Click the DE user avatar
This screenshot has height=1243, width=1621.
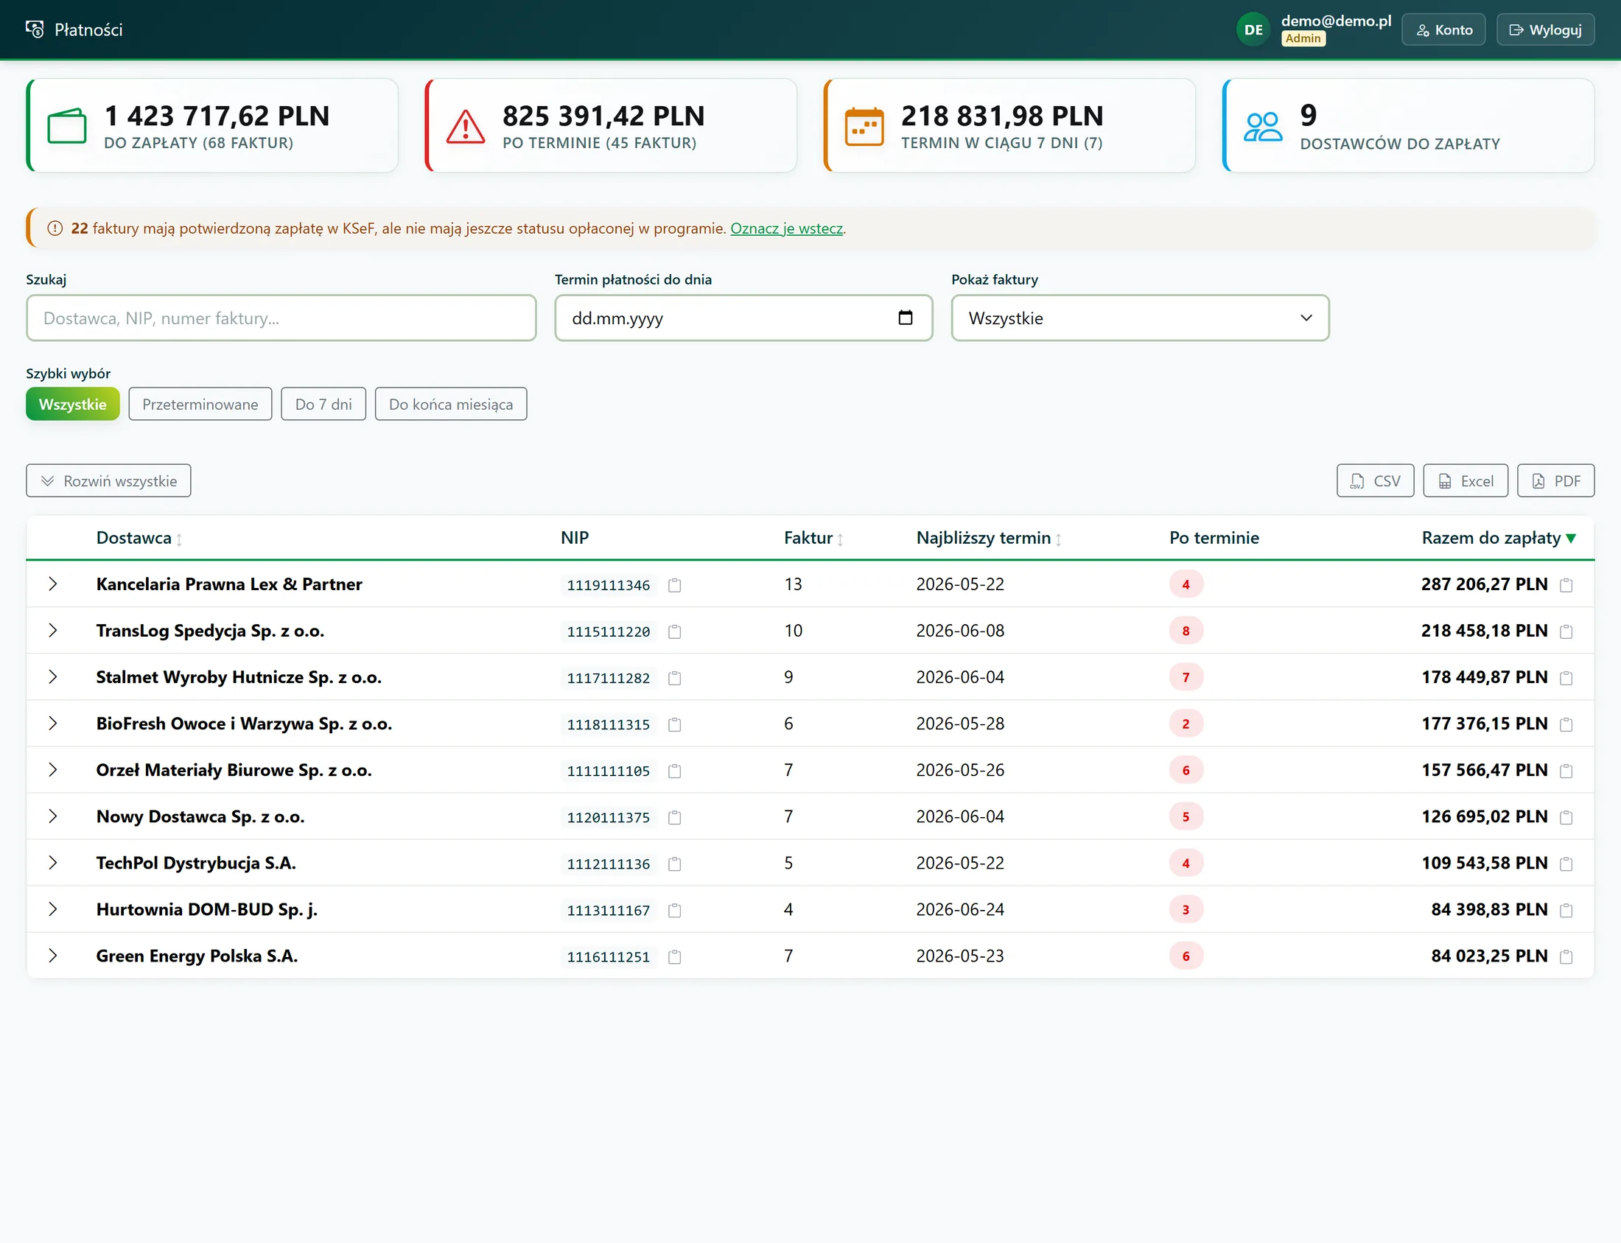1253,29
